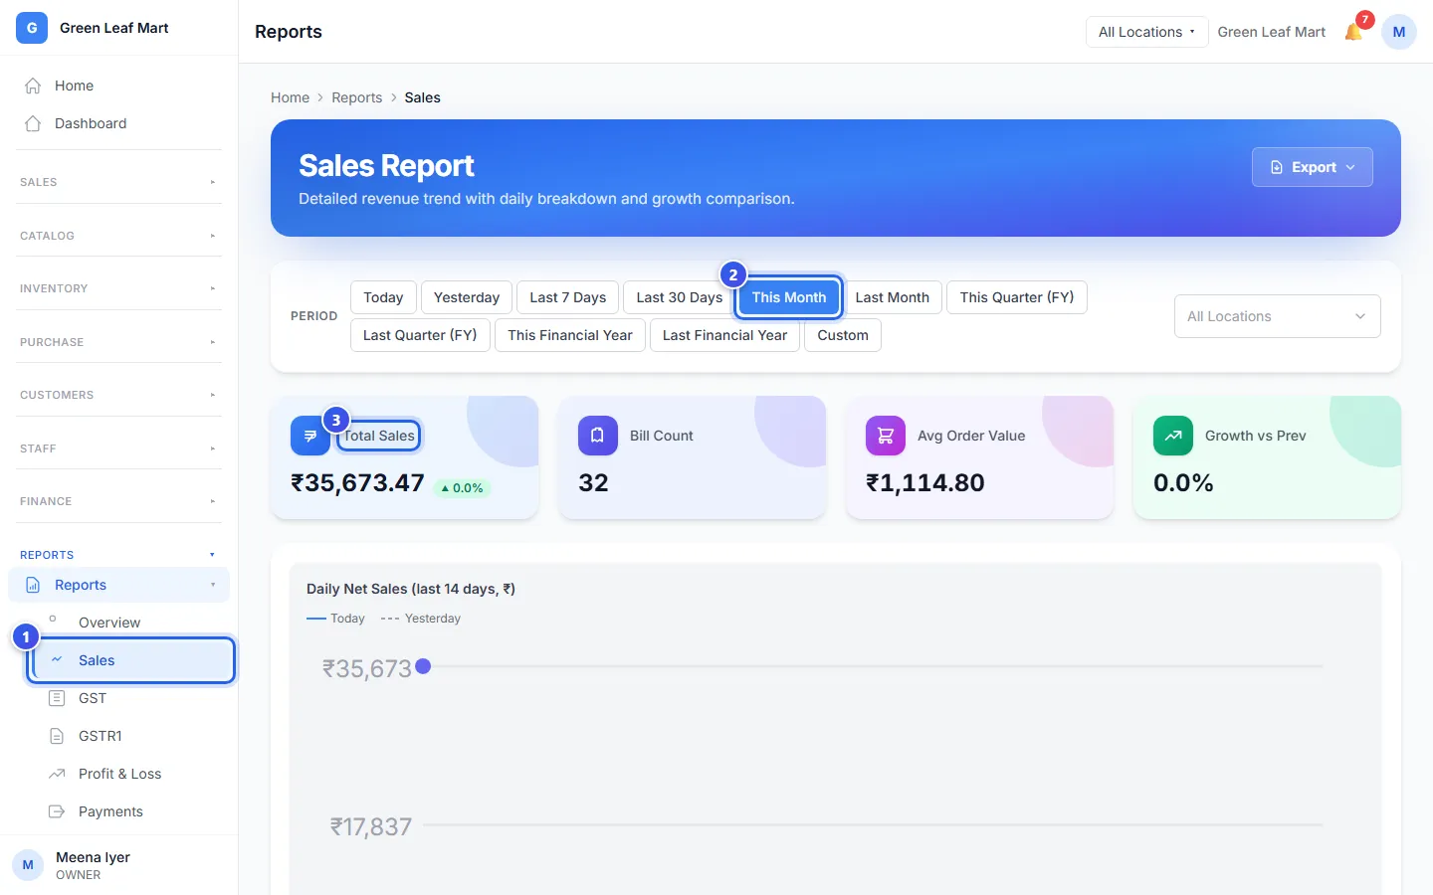Go to Home in sidebar
The height and width of the screenshot is (895, 1433).
point(118,86)
